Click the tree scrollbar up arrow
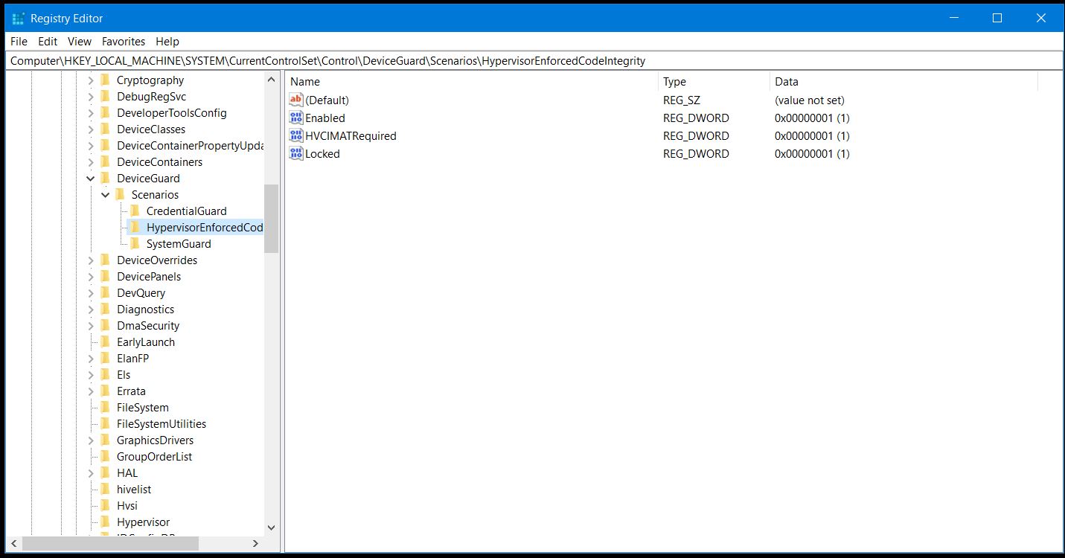Screen dimensions: 1065x558 [271, 80]
